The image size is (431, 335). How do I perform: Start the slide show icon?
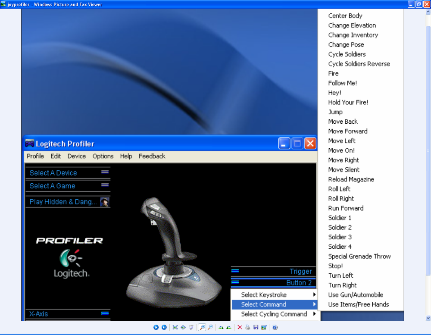point(191,327)
